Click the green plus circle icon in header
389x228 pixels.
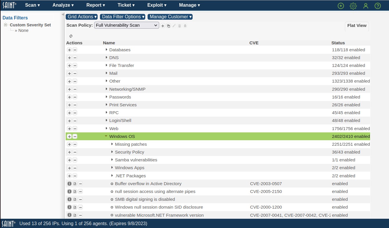click(x=341, y=6)
